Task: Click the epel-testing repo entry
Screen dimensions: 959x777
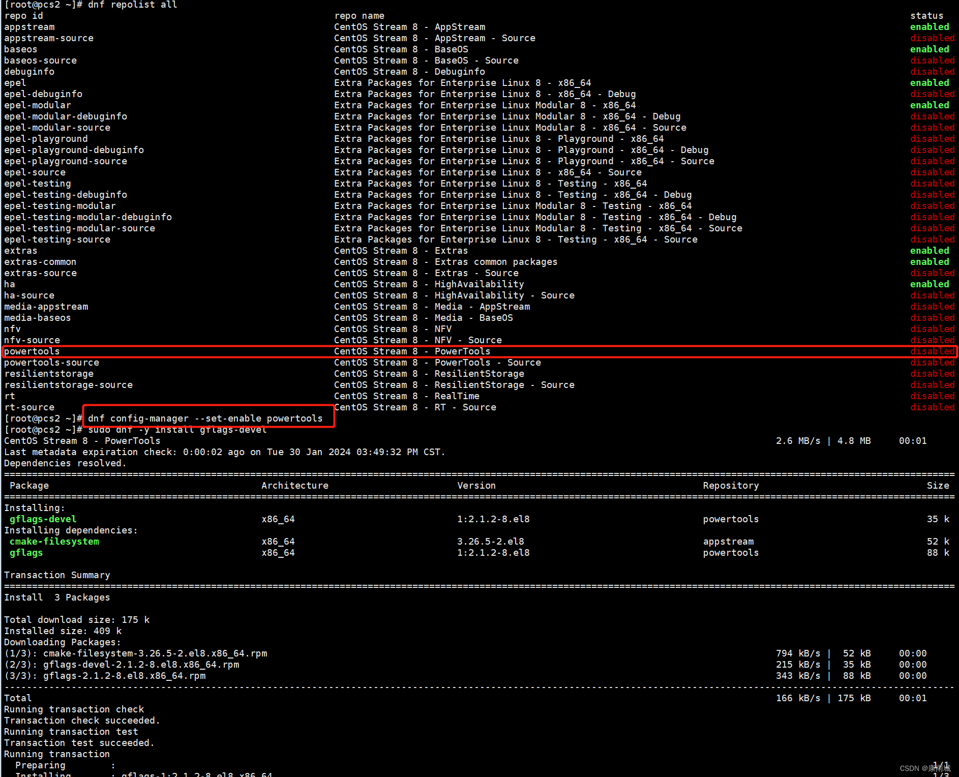Action: click(37, 183)
